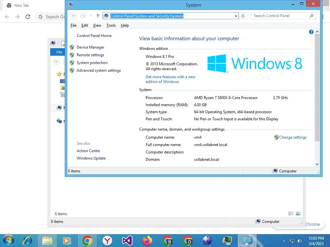The width and height of the screenshot is (330, 247).
Task: Open Firefox from taskbar
Action: [147, 241]
